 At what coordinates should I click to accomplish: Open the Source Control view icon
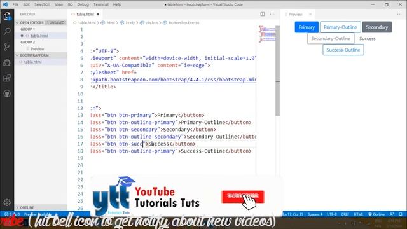point(7,47)
